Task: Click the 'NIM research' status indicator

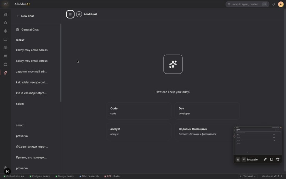Action: (x=89, y=176)
